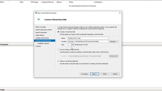Click the 'GB (Maximum: 64 TB)' label
The width and height of the screenshot is (162, 91).
(81, 45)
